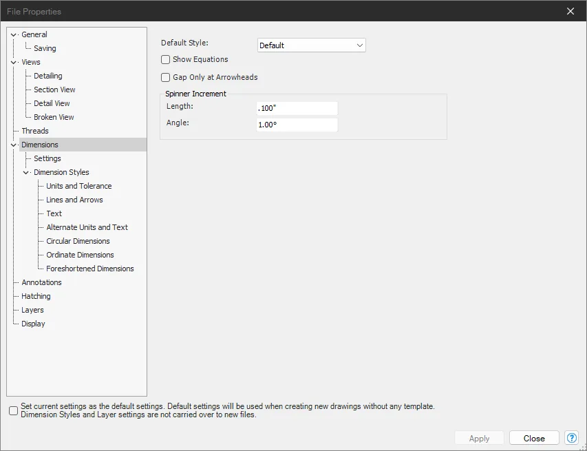Focus the Length spinner increment field
Image resolution: width=587 pixels, height=451 pixels.
297,108
